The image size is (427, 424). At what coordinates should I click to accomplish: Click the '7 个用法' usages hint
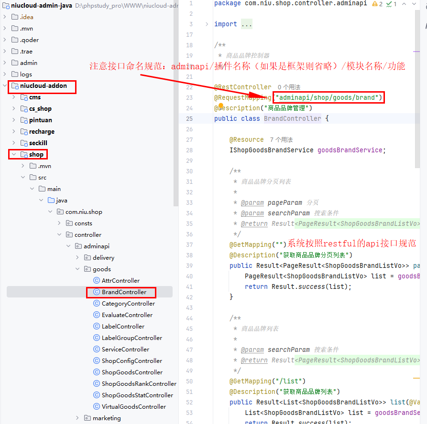tap(281, 140)
